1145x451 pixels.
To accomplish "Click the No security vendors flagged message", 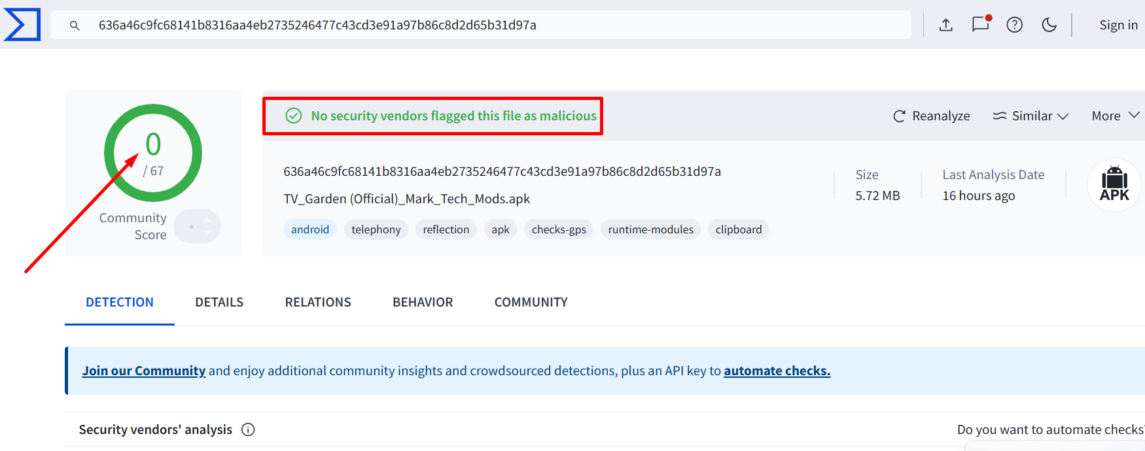I will coord(453,116).
